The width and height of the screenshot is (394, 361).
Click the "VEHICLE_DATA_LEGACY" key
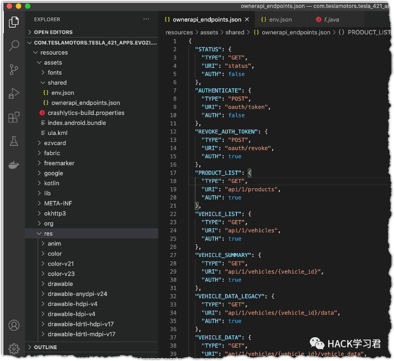coord(230,296)
